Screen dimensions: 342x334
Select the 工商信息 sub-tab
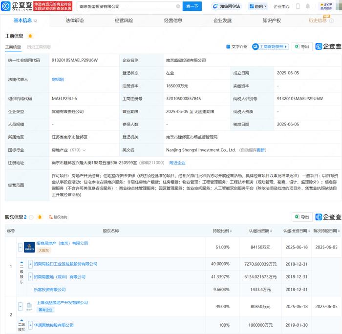pos(13,47)
